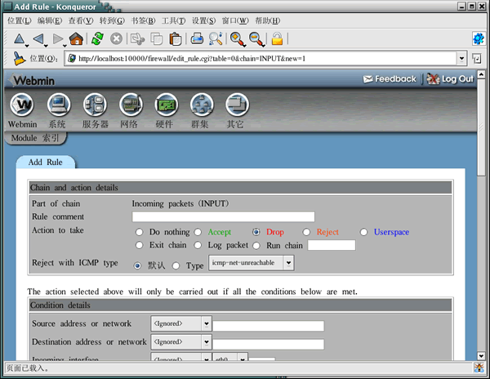Print the page with printer icon
Screen dimensions: 490x379
coord(197,38)
